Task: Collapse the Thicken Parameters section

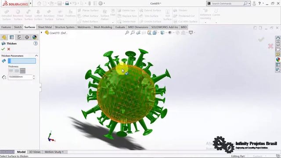Action: (x=36, y=56)
